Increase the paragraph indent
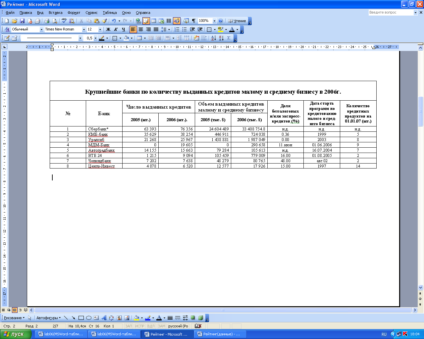Screen dimensions: 424x339 click(200, 29)
